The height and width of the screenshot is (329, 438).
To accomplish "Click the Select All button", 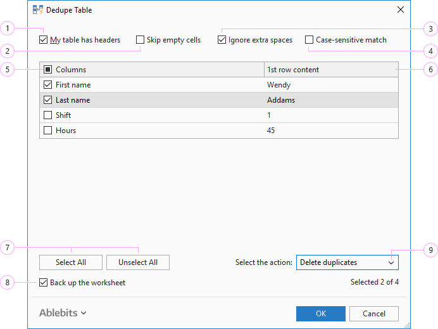I will click(x=71, y=262).
